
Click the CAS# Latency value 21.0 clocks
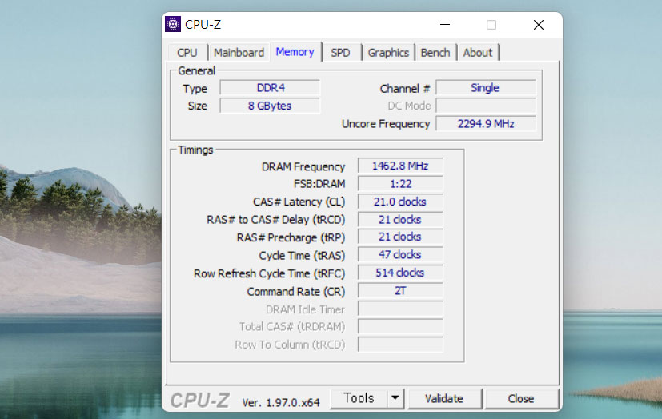click(400, 202)
